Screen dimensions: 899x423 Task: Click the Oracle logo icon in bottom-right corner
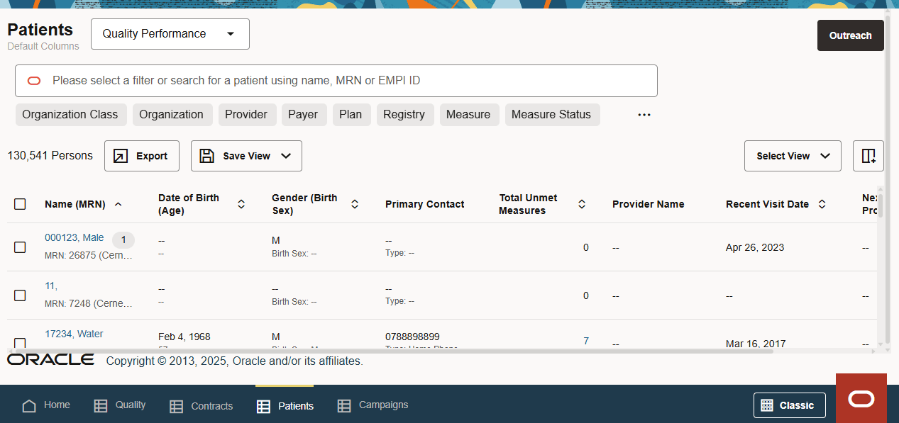click(x=861, y=399)
